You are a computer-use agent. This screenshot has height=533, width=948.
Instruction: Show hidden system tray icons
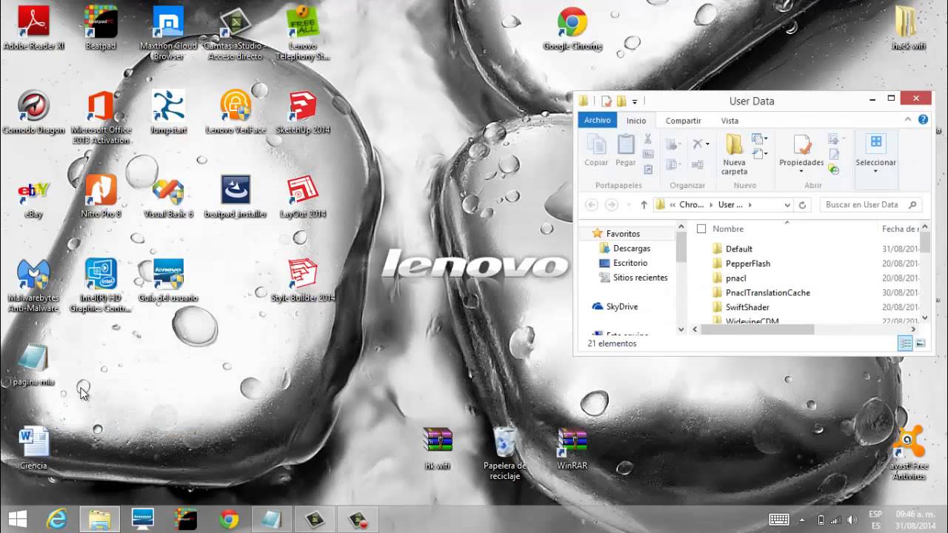coord(803,520)
